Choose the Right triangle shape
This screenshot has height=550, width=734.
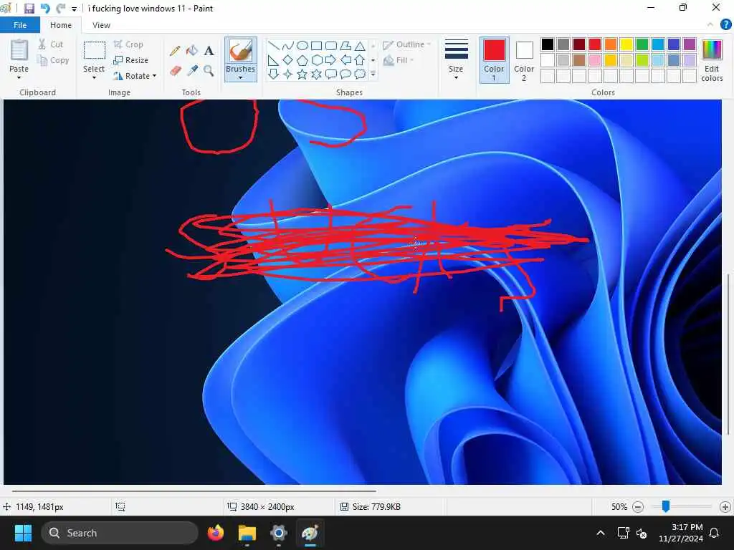(273, 60)
